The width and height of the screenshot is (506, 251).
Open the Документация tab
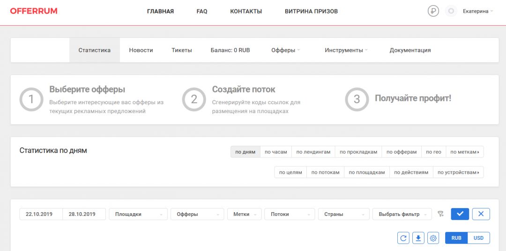(410, 50)
